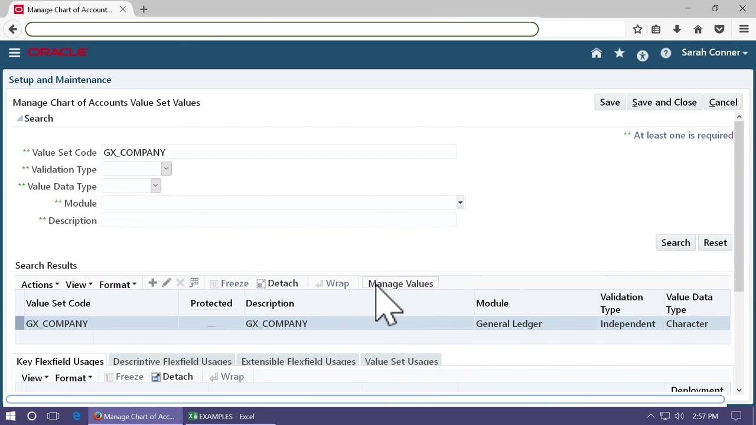Open accessibility settings icon in Oracle header

(x=643, y=55)
